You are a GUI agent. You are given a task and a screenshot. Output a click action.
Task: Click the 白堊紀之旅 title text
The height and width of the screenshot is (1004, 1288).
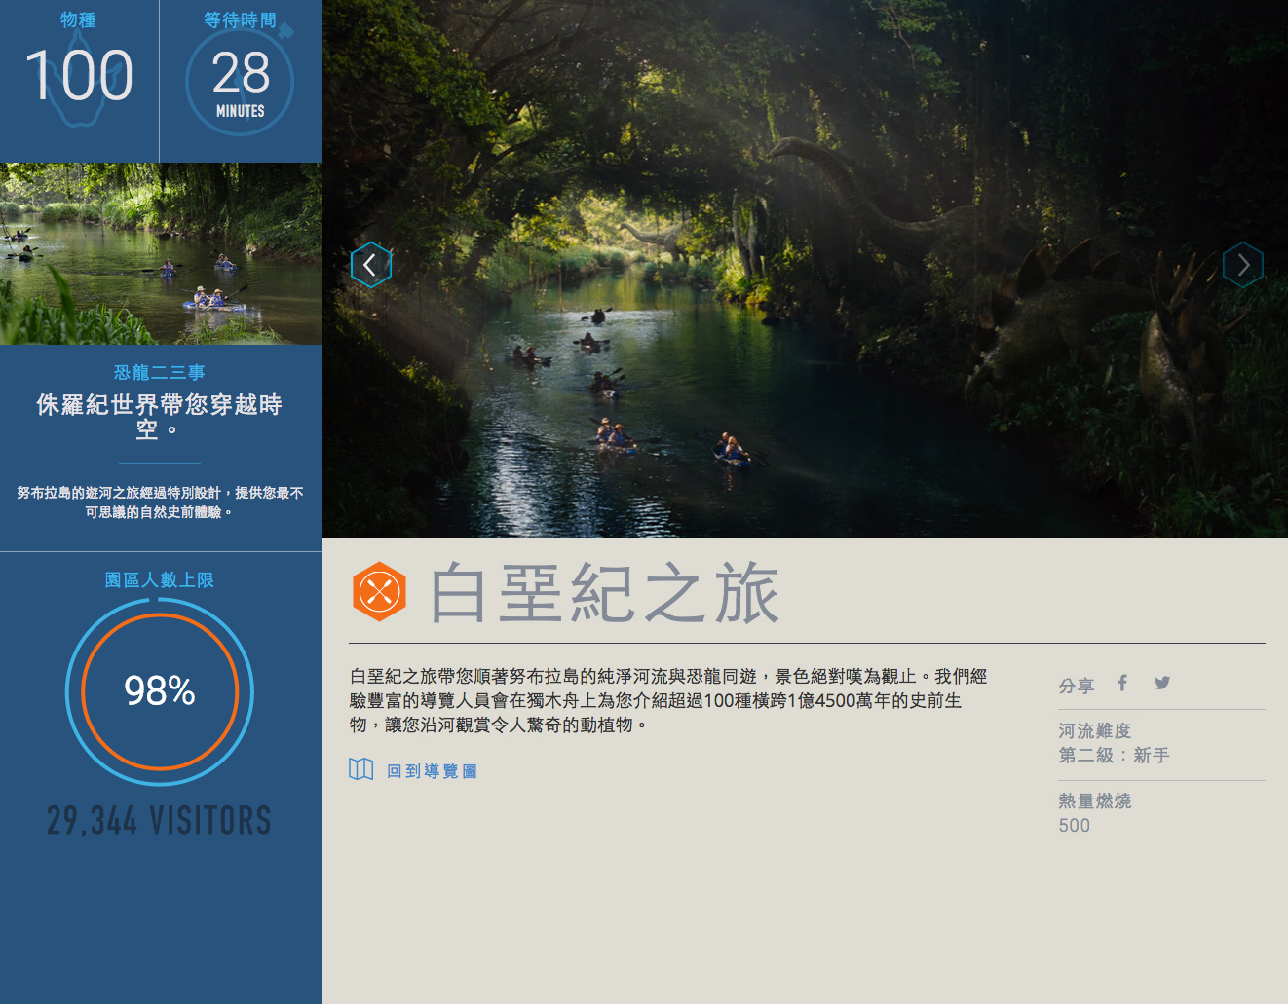[604, 592]
